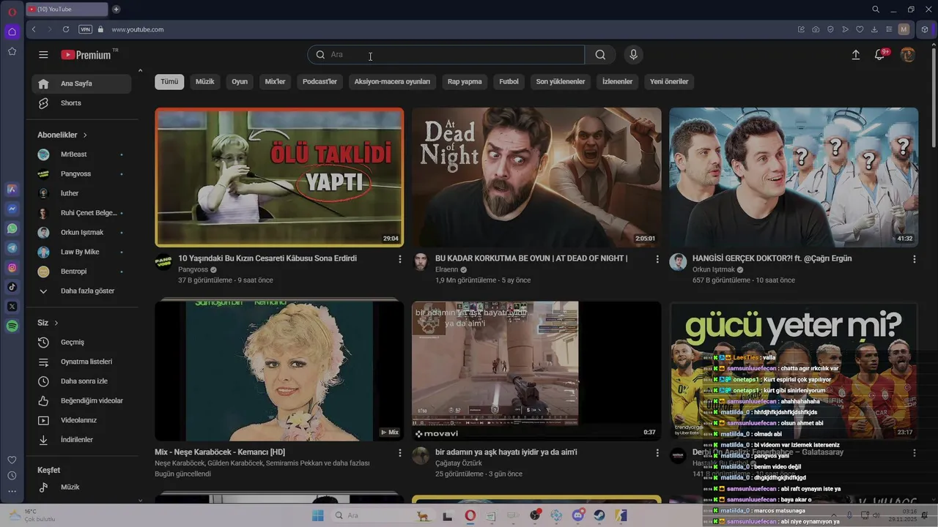Open Beğendiğim videolar playlist
Image resolution: width=938 pixels, height=527 pixels.
click(81, 400)
